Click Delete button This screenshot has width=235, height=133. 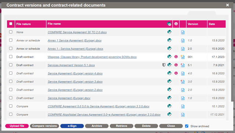coord(146,126)
